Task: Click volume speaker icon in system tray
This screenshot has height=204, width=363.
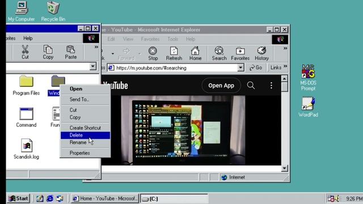Action: (x=337, y=198)
